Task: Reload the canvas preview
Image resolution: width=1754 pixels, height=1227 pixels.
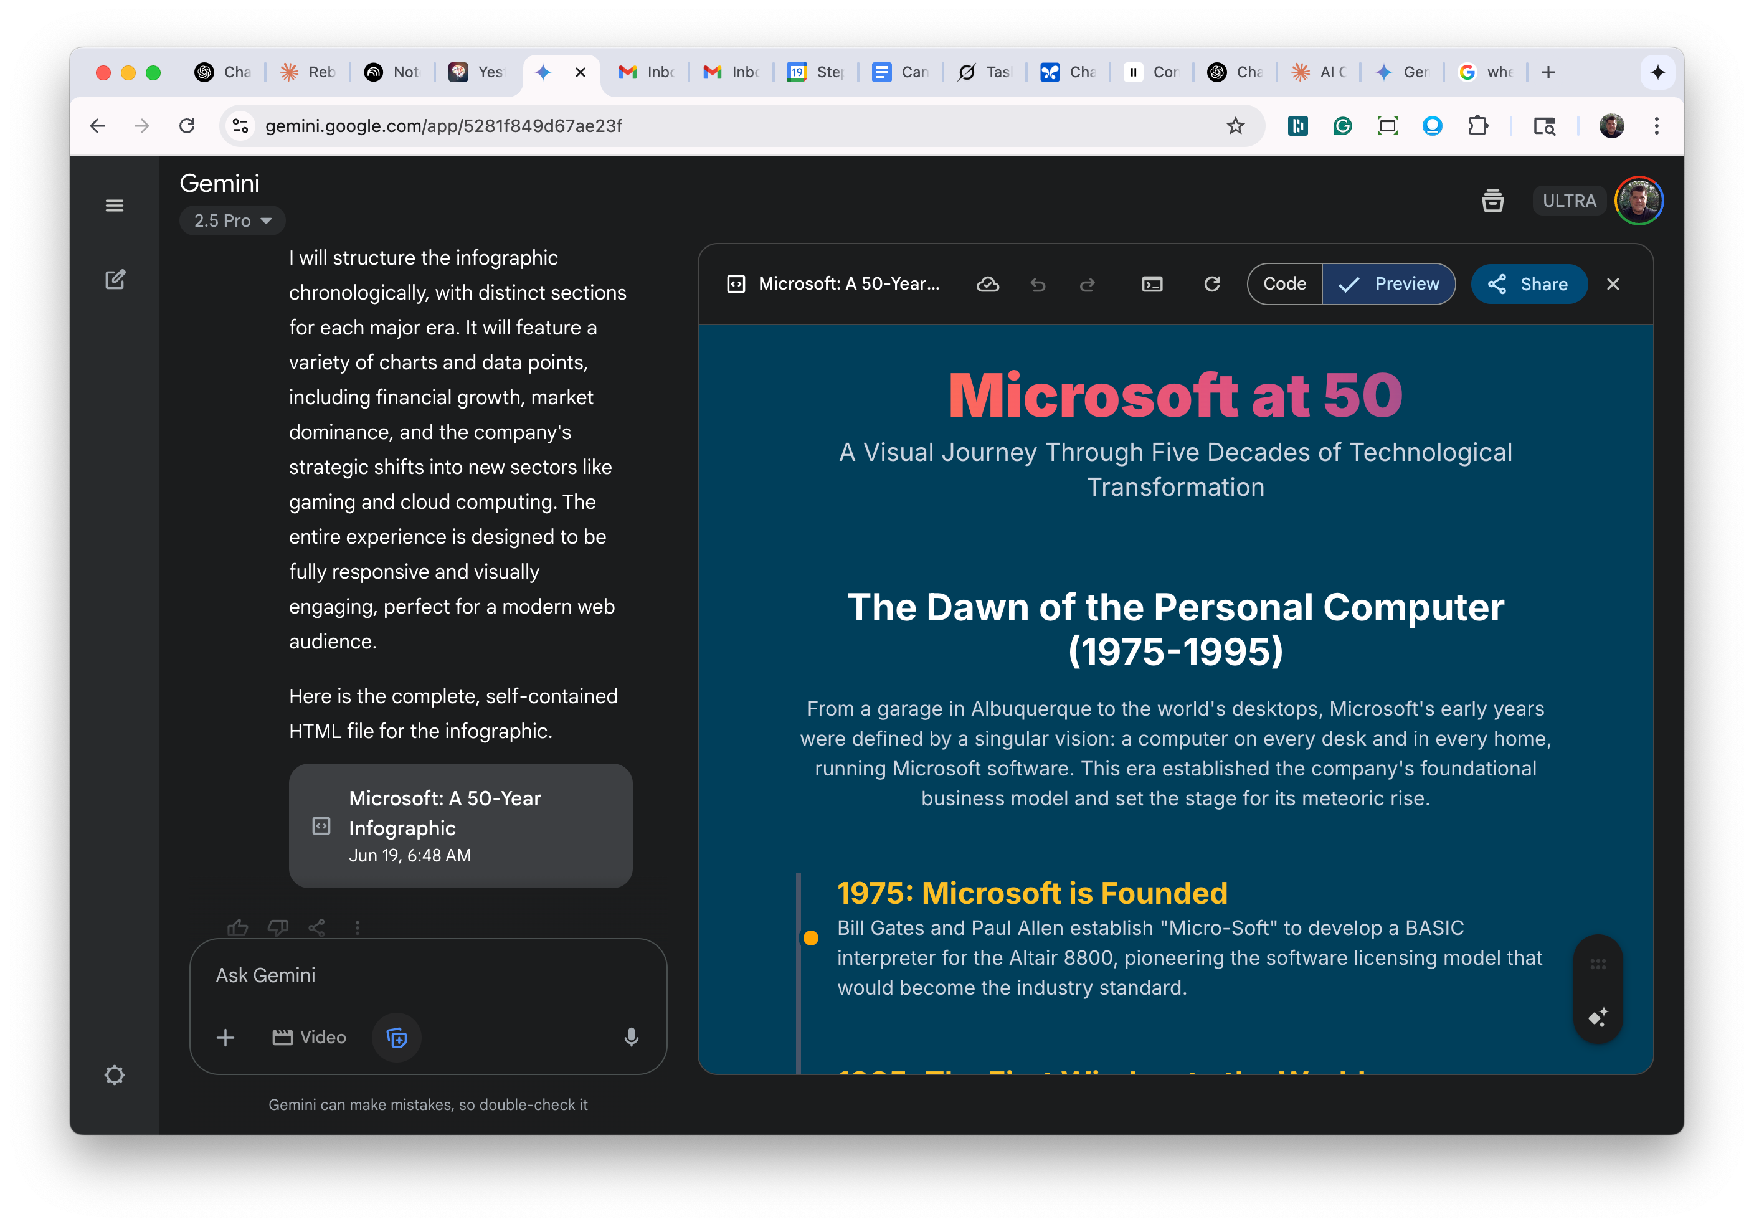Action: (x=1211, y=284)
